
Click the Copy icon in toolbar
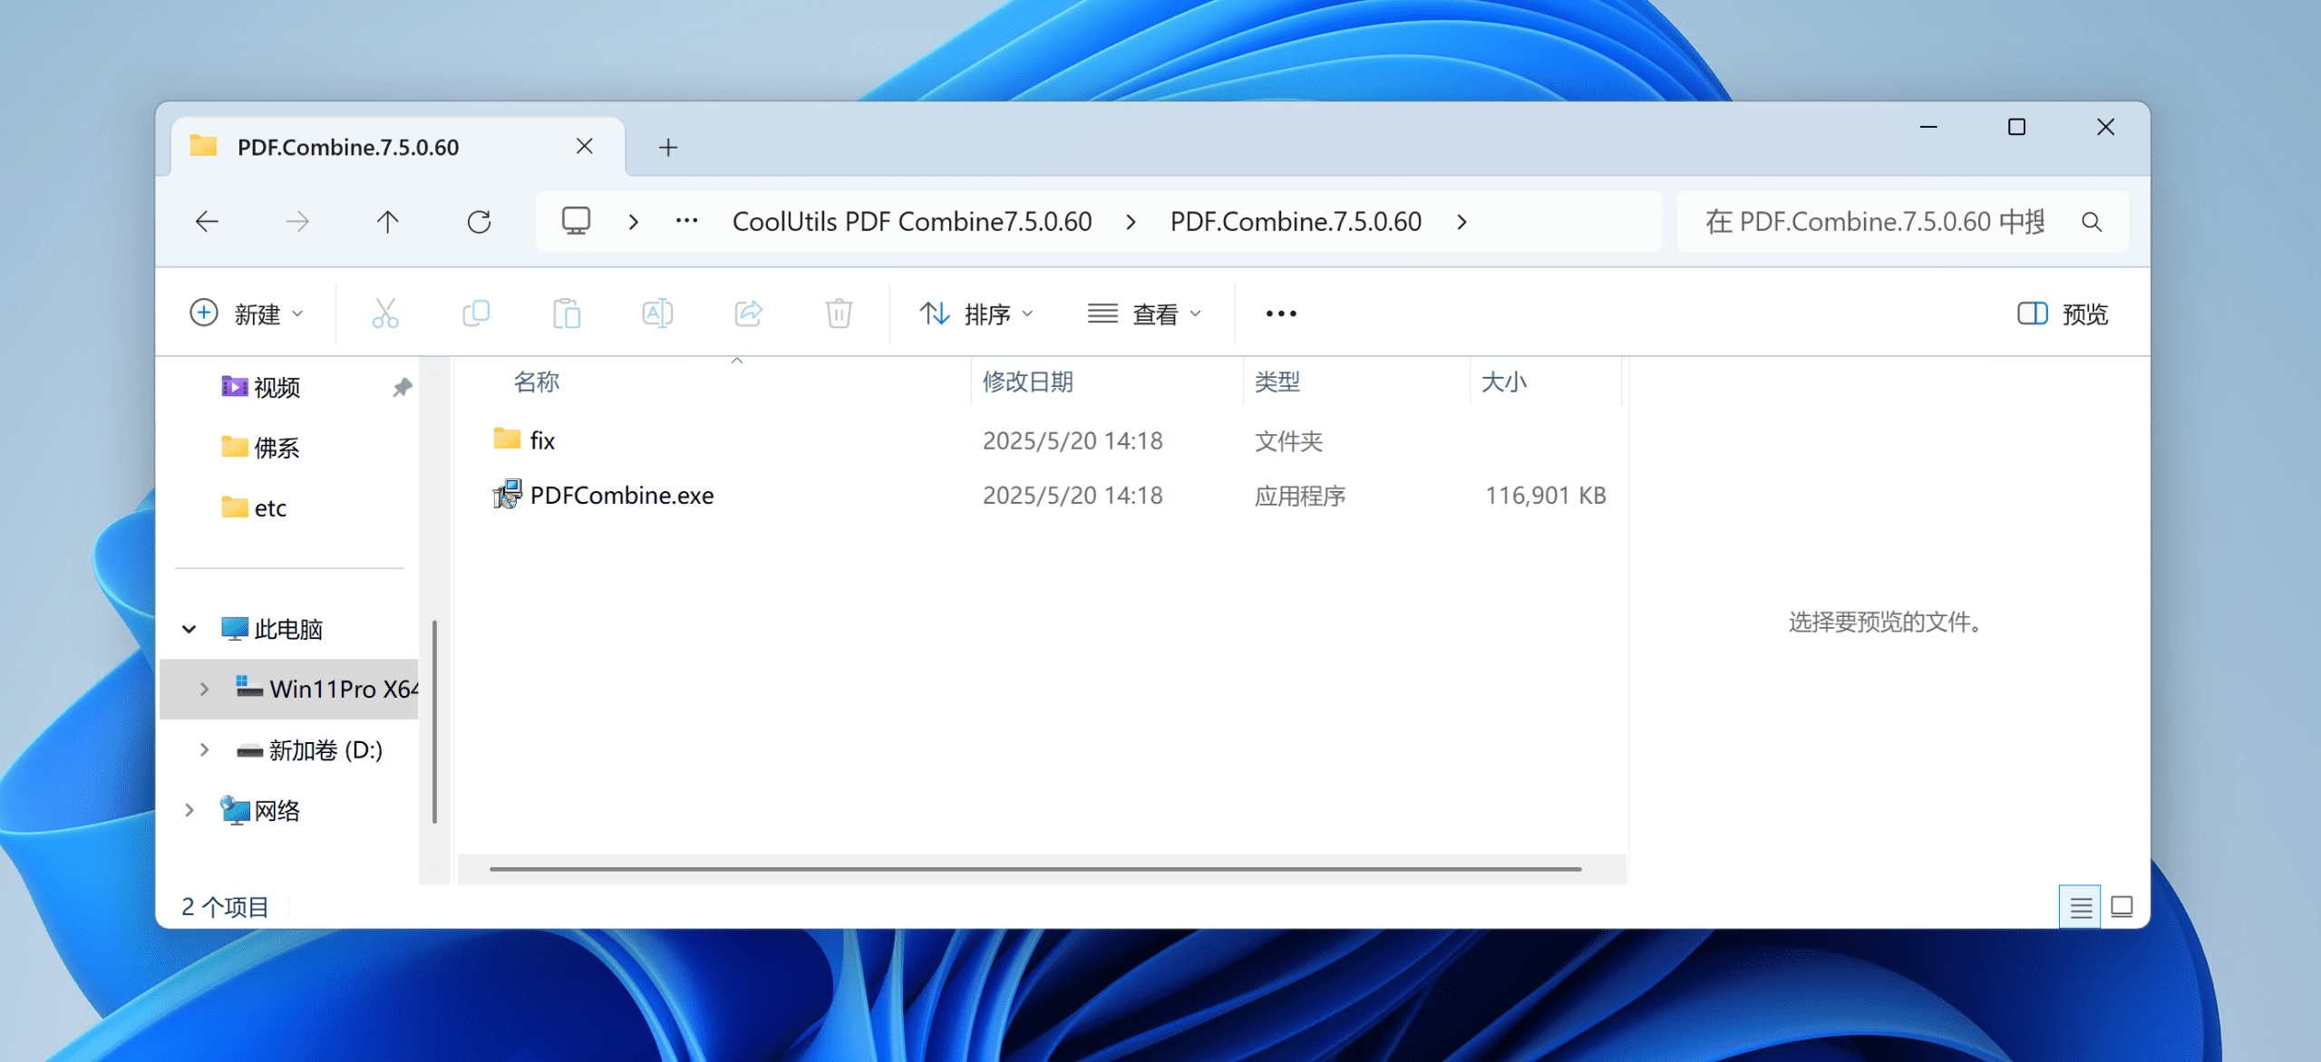(476, 314)
